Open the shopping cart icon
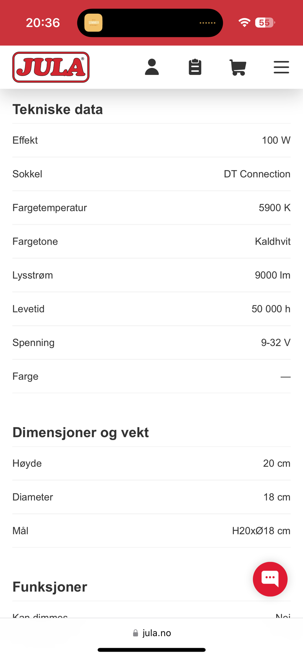Image resolution: width=303 pixels, height=658 pixels. click(x=238, y=67)
